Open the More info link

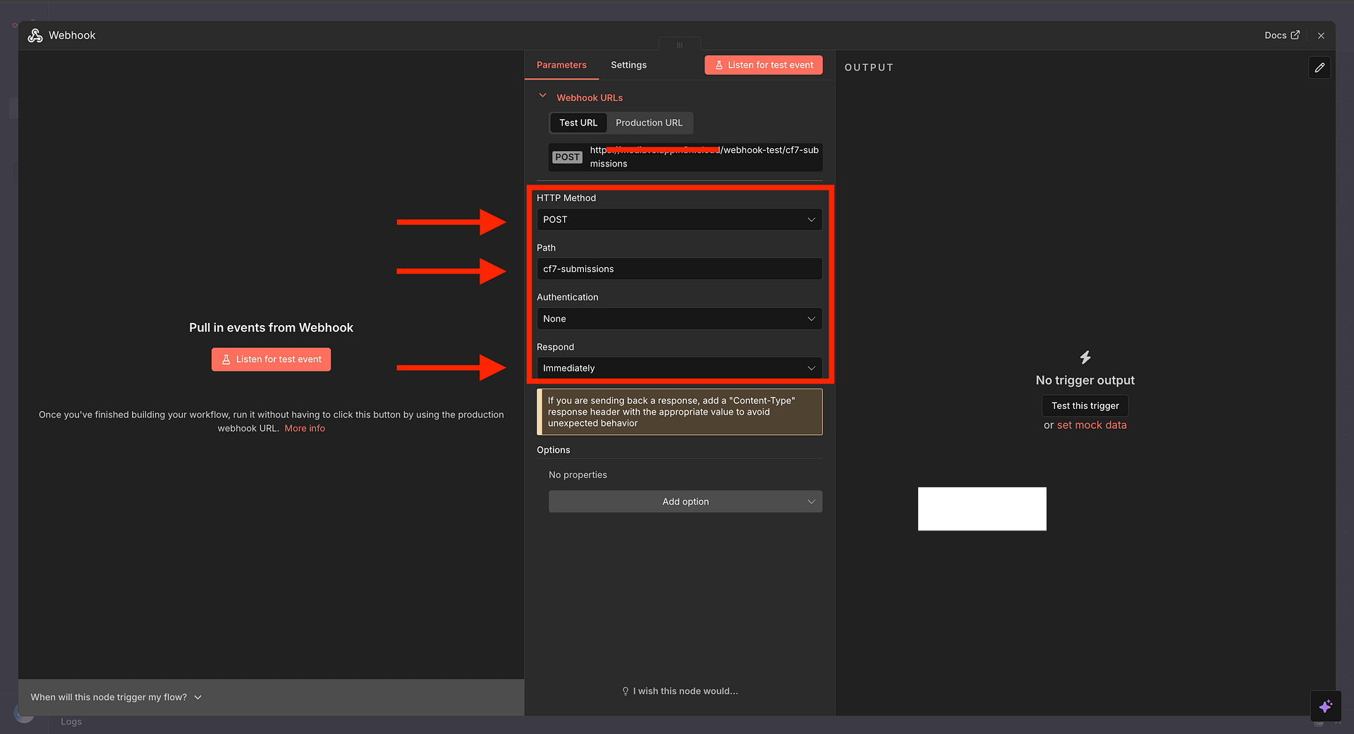coord(305,428)
